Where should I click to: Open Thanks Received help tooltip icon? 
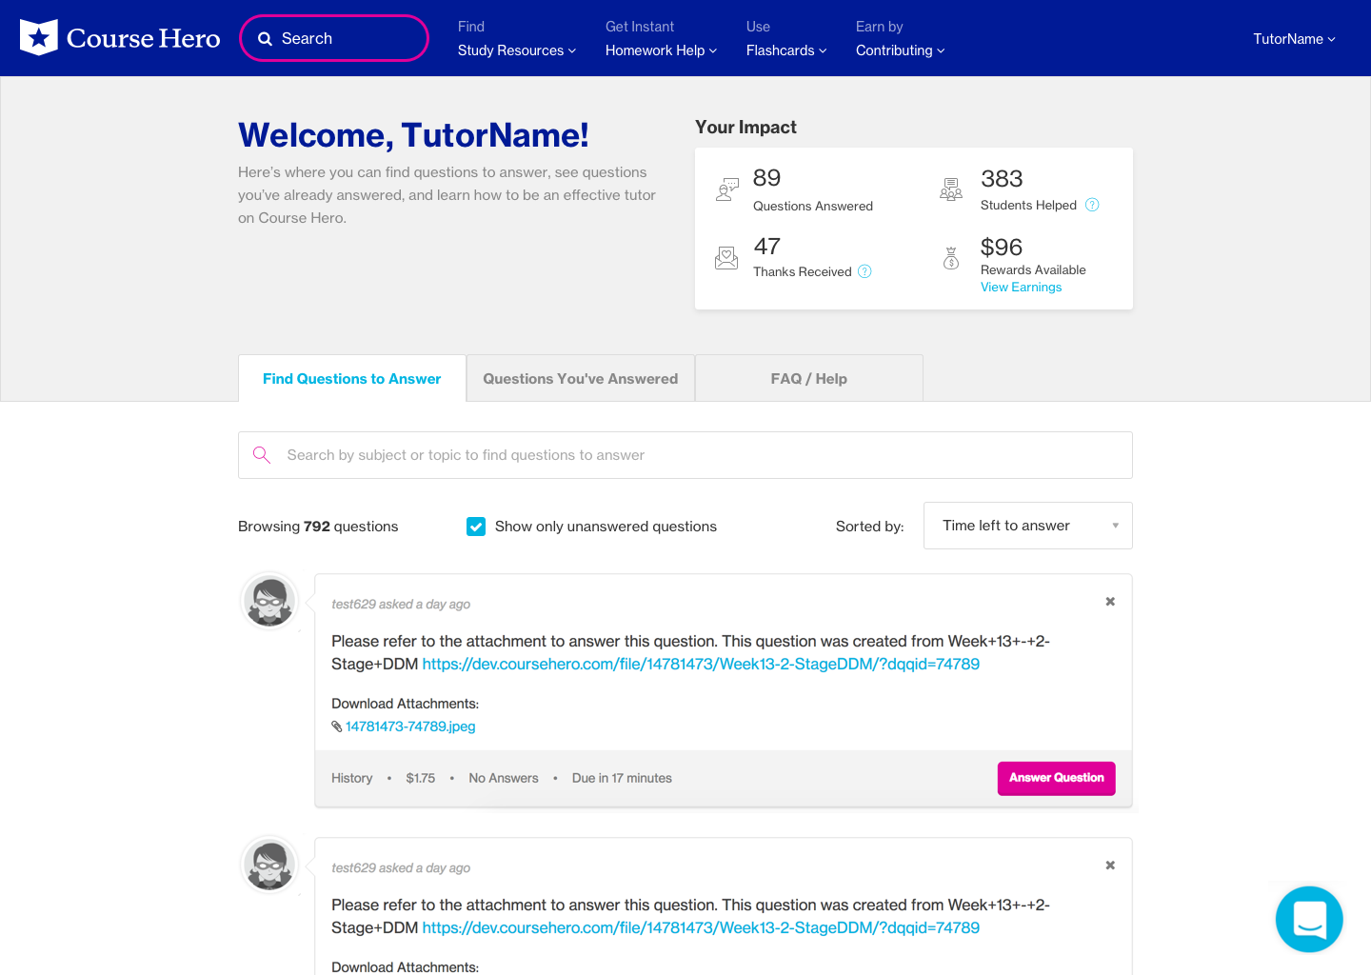[864, 271]
